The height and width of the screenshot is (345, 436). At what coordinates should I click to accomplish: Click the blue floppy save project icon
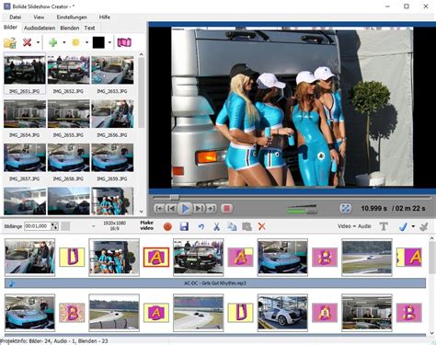[184, 226]
